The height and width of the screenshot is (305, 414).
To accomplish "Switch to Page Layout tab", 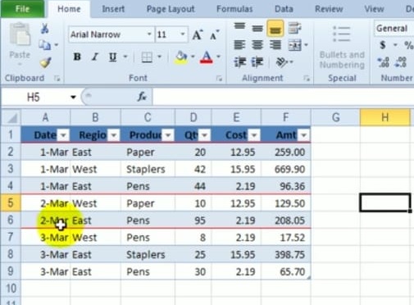I will (x=171, y=9).
